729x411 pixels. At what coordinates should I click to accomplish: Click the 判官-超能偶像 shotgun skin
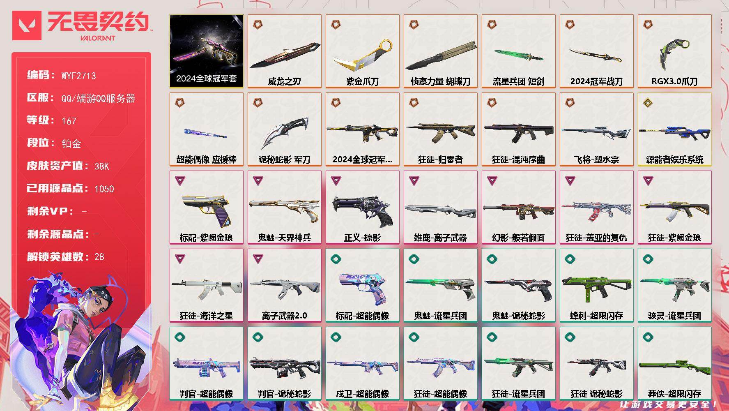coord(206,364)
